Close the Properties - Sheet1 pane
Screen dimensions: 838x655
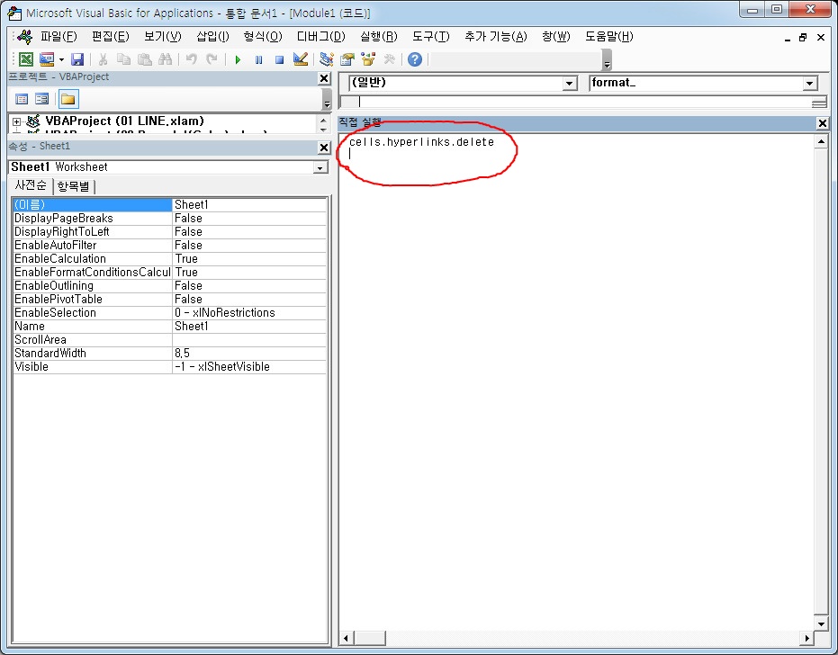[x=324, y=148]
